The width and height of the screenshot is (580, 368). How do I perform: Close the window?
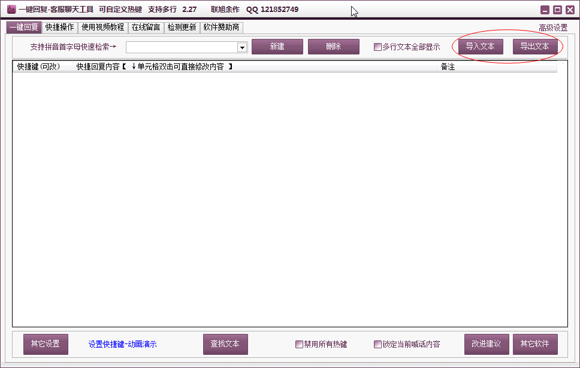point(570,10)
